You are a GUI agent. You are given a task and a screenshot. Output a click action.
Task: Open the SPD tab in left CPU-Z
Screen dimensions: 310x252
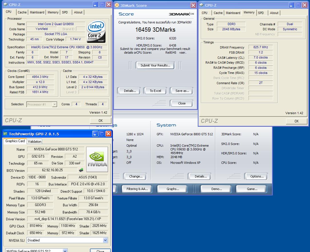(x=65, y=12)
